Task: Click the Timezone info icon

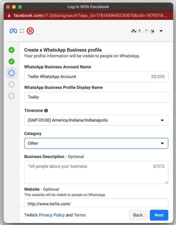Action: [x=46, y=110]
